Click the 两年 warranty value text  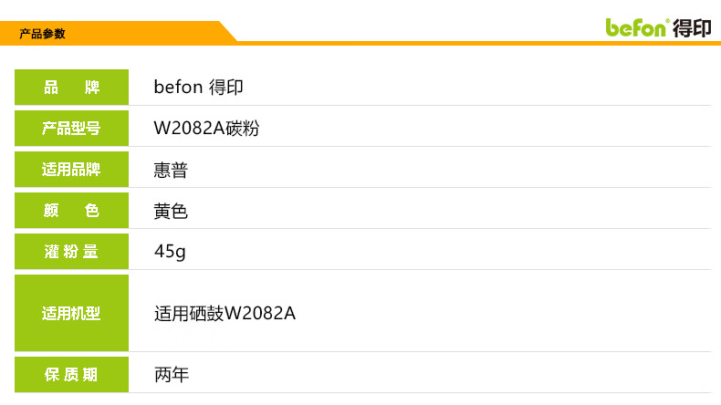(x=171, y=374)
